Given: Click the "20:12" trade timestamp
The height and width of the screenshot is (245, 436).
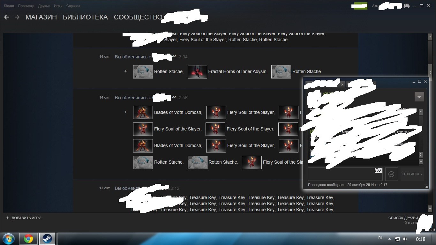Looking at the screenshot, I should point(174,188).
